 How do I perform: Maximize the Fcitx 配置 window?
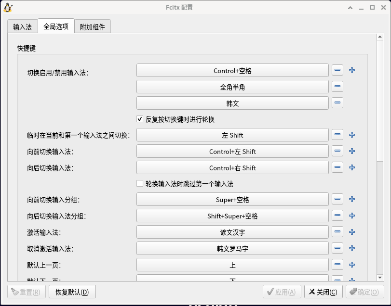(x=372, y=8)
